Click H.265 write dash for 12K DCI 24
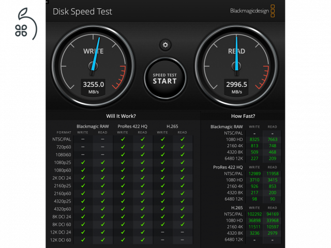 point(162,232)
